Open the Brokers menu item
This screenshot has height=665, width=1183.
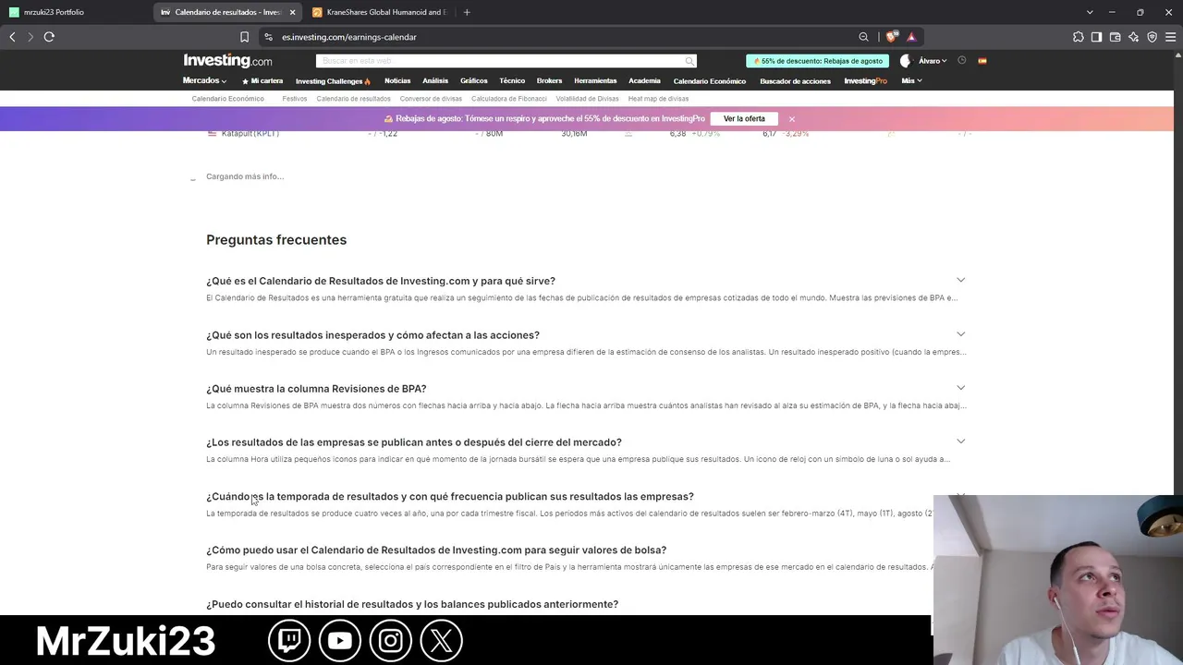point(549,81)
